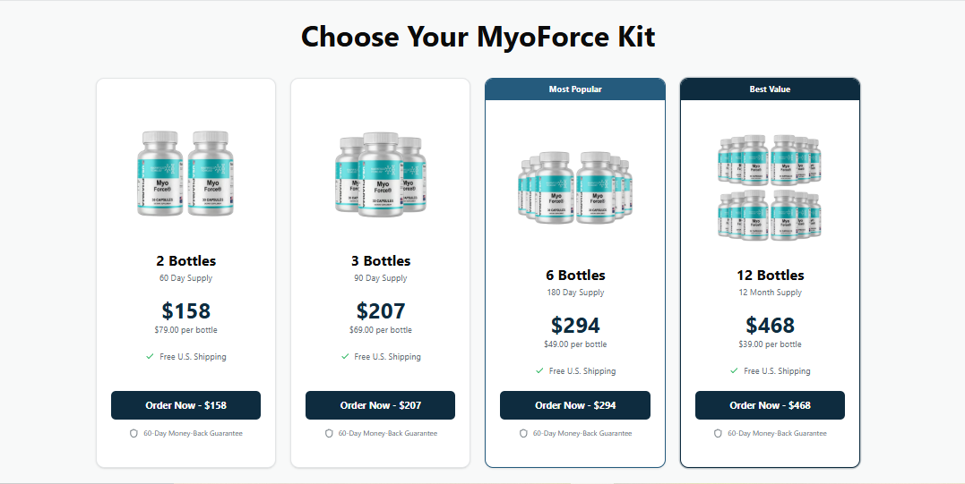Click checkmark icon beside 3 Bottles free shipping

pos(345,356)
